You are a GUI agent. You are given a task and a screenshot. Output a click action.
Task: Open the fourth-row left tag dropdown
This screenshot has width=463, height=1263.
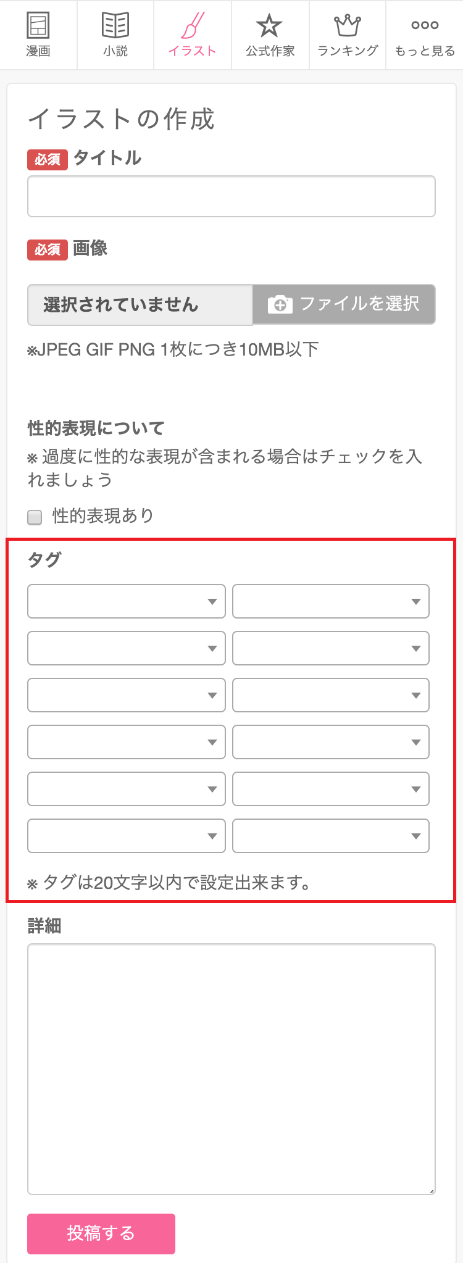pyautogui.click(x=127, y=742)
